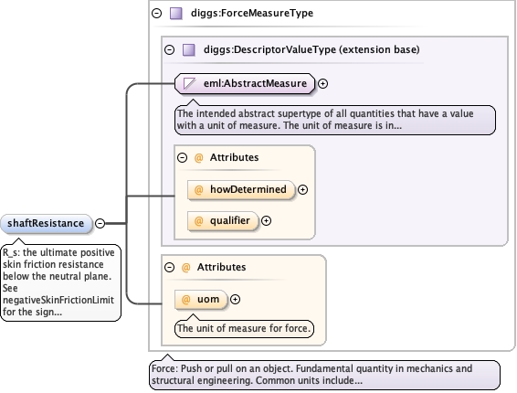
Task: Click the purple DescriptorValueType type icon
Action: coord(189,50)
